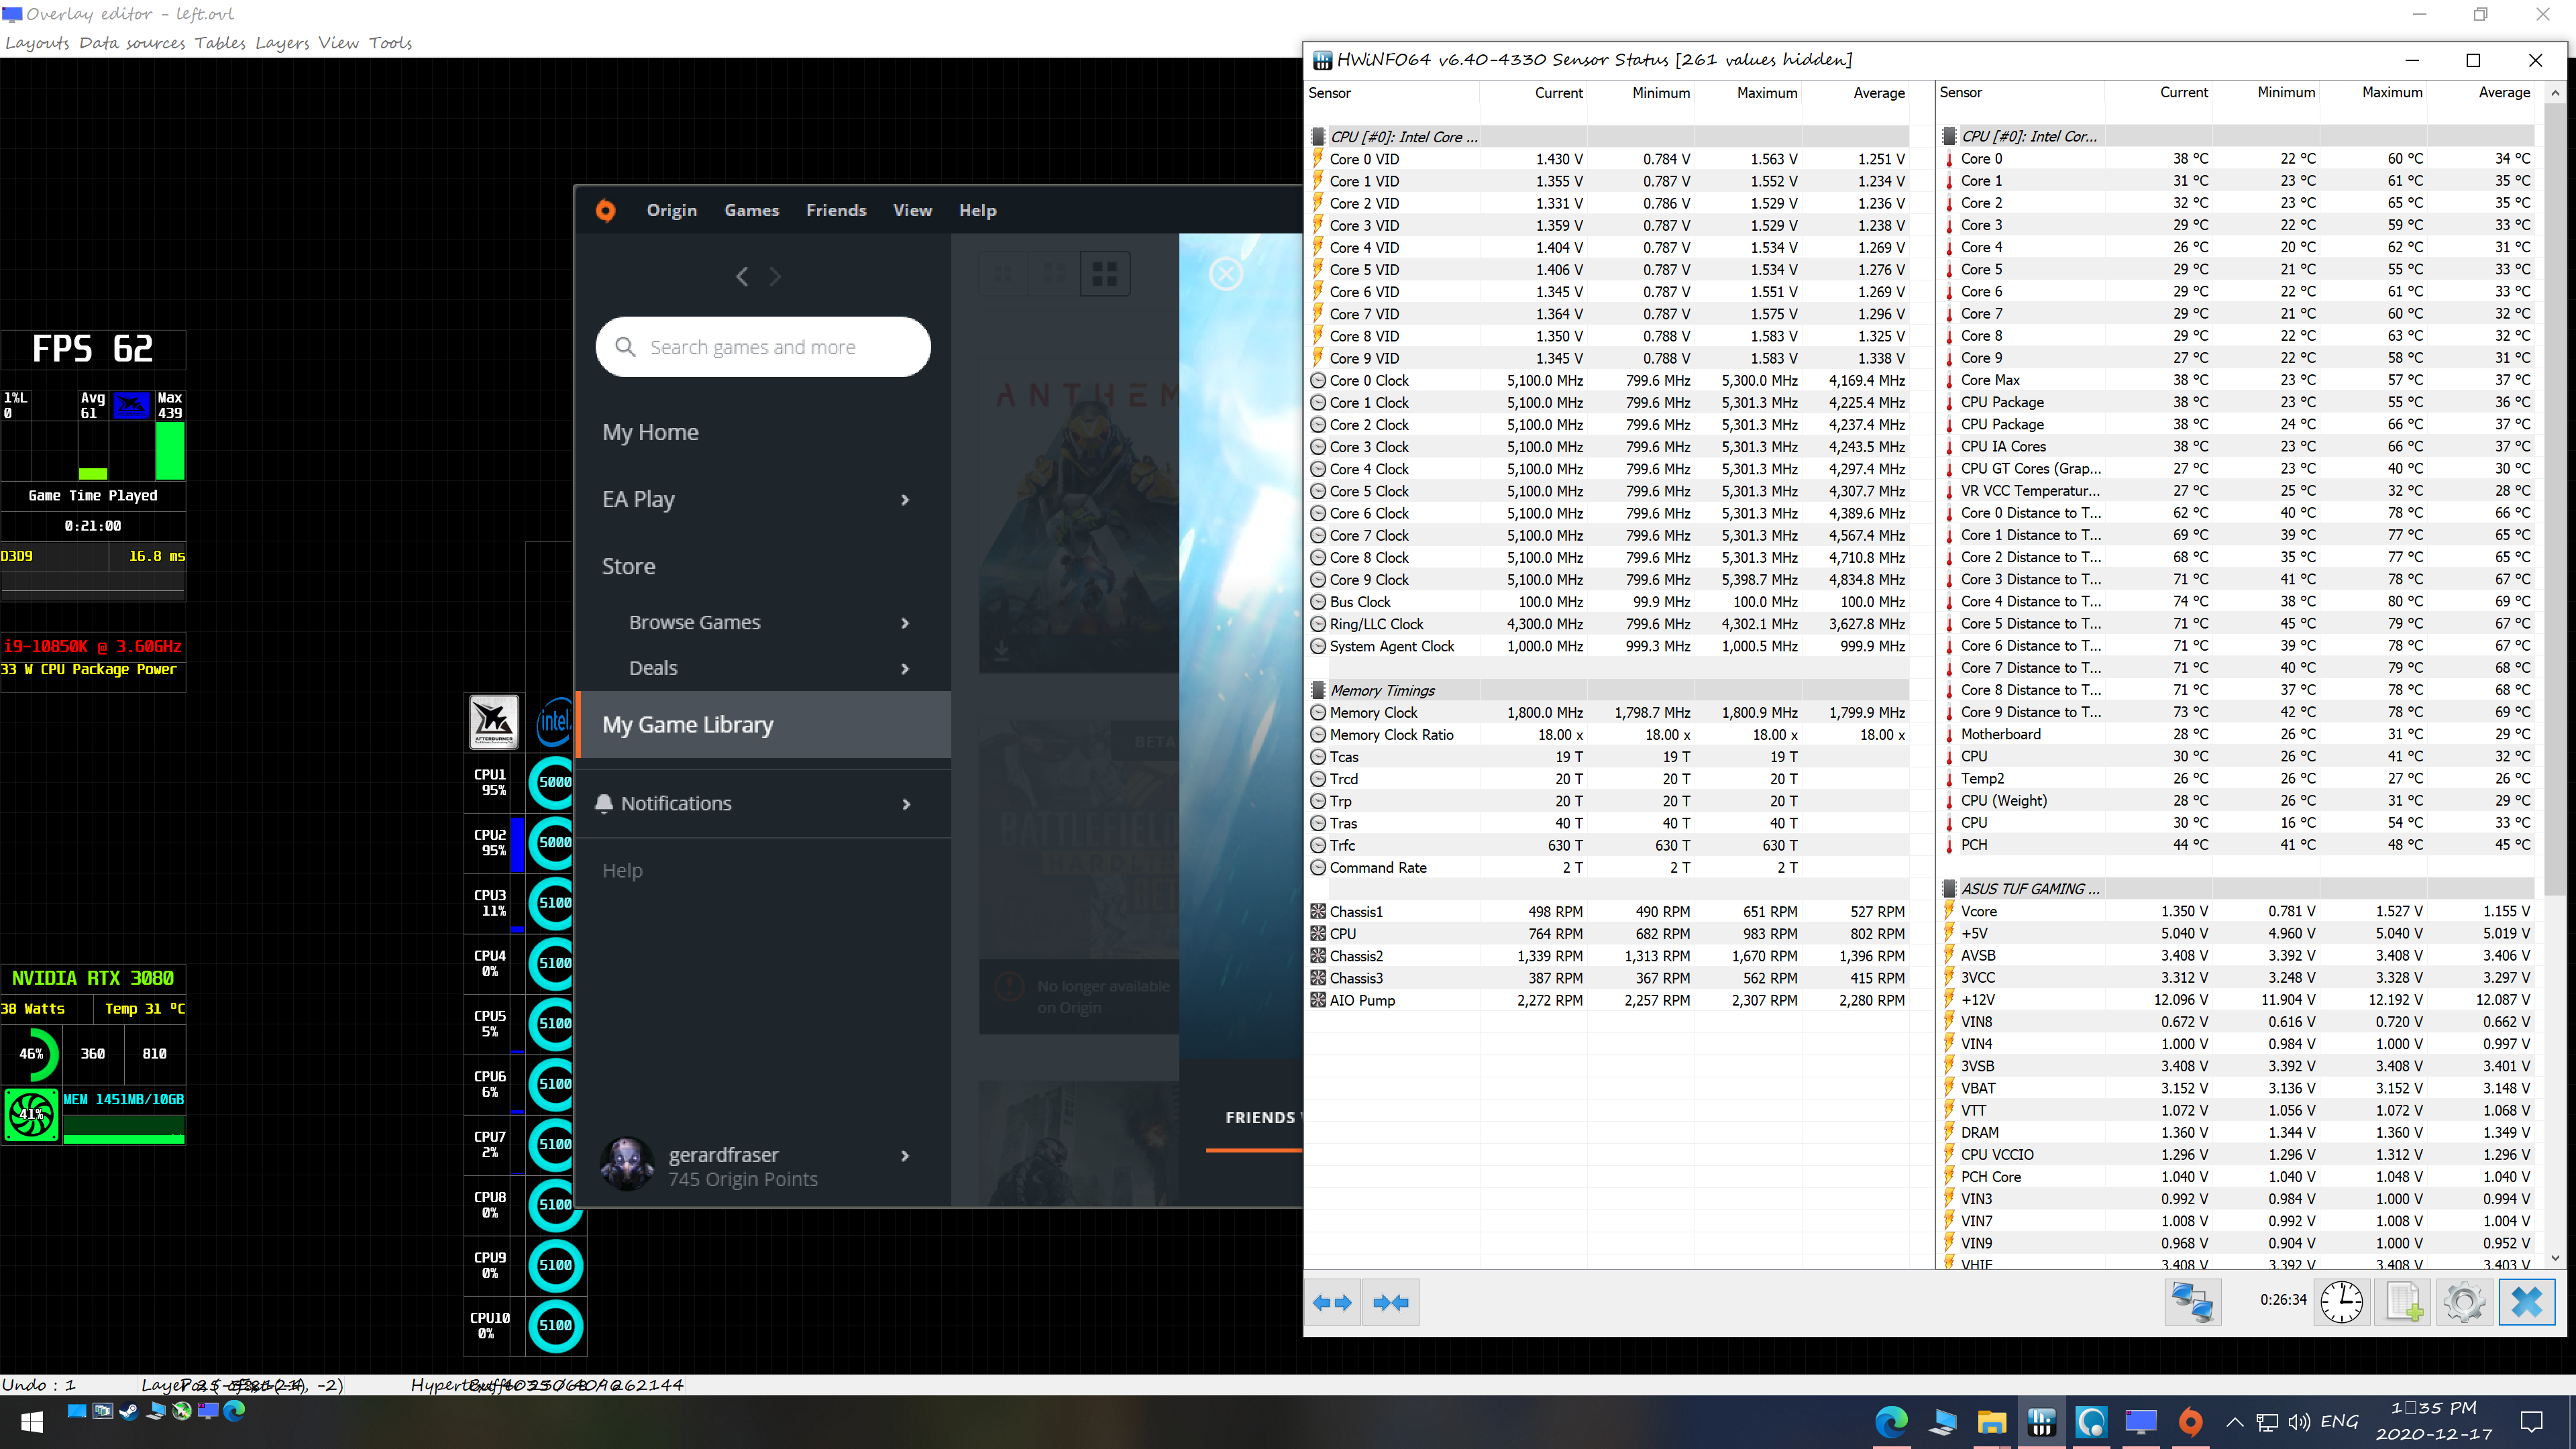2576x1449 pixels.
Task: Expand the Notifications arrow in Origin
Action: [x=906, y=804]
